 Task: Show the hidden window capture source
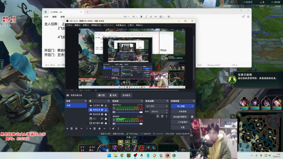coord(102,119)
